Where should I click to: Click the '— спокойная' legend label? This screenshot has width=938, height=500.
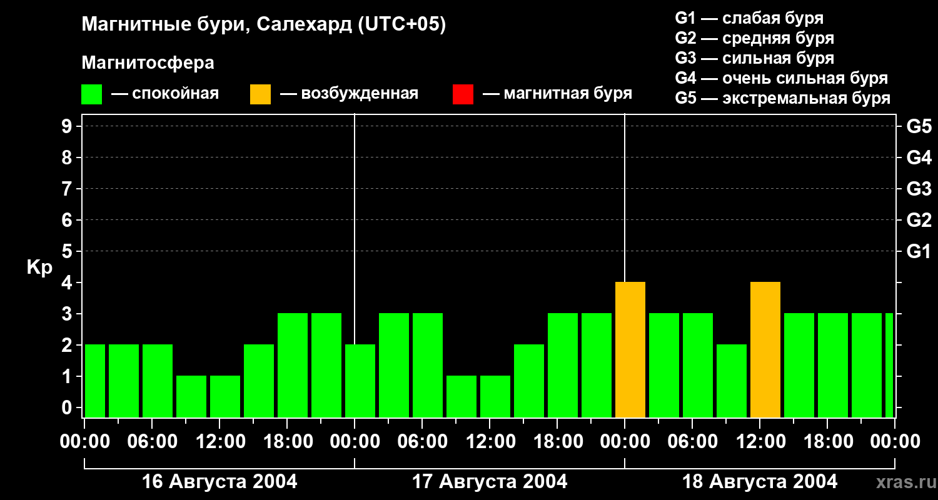pyautogui.click(x=165, y=94)
